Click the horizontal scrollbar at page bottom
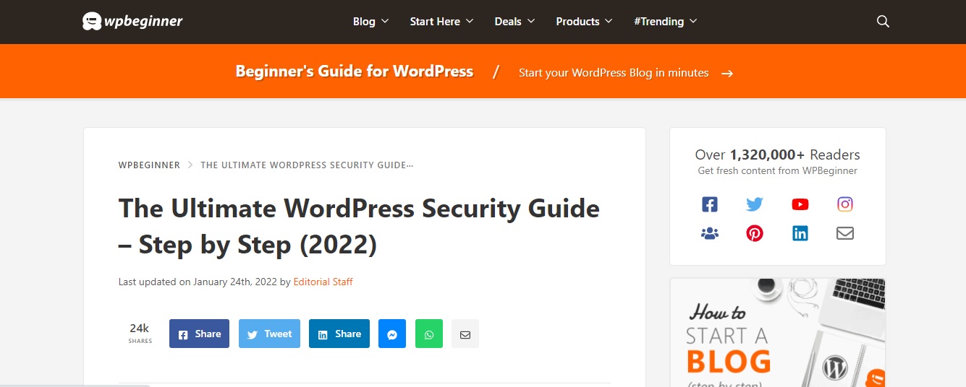Screen dimensions: 966x387 tap(75, 385)
